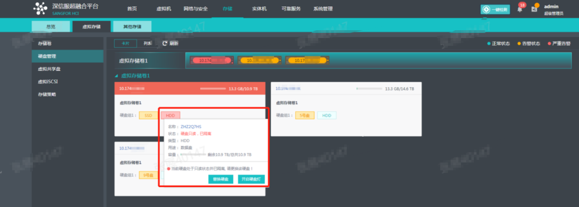This screenshot has height=207, width=579.
Task: Select the 存储 top menu
Action: [x=228, y=8]
